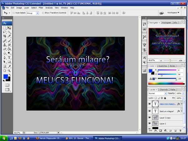Open the status bar info arrow
Viewport: 188px width, 141px height.
[x=58, y=133]
